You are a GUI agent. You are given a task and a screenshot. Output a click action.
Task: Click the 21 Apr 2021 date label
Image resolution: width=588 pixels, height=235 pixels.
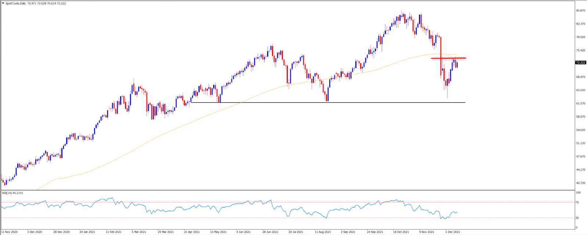click(191, 232)
